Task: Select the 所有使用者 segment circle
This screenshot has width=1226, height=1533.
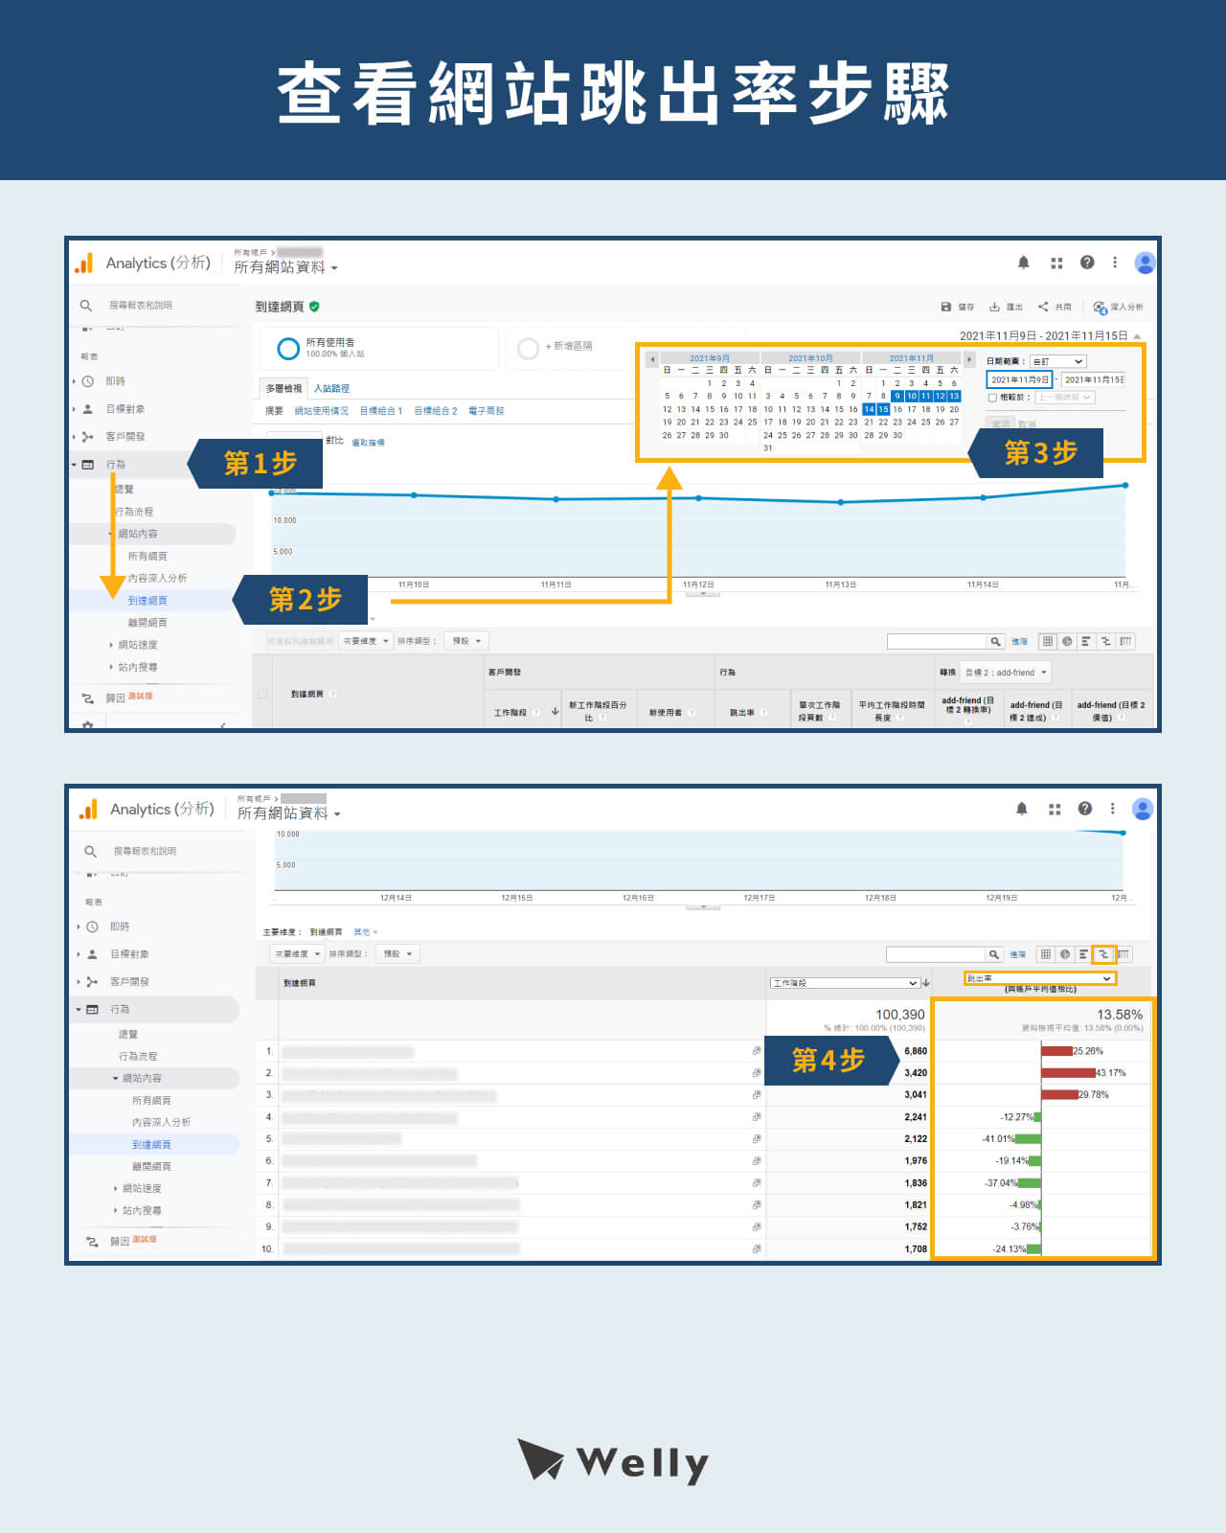Action: tap(288, 349)
